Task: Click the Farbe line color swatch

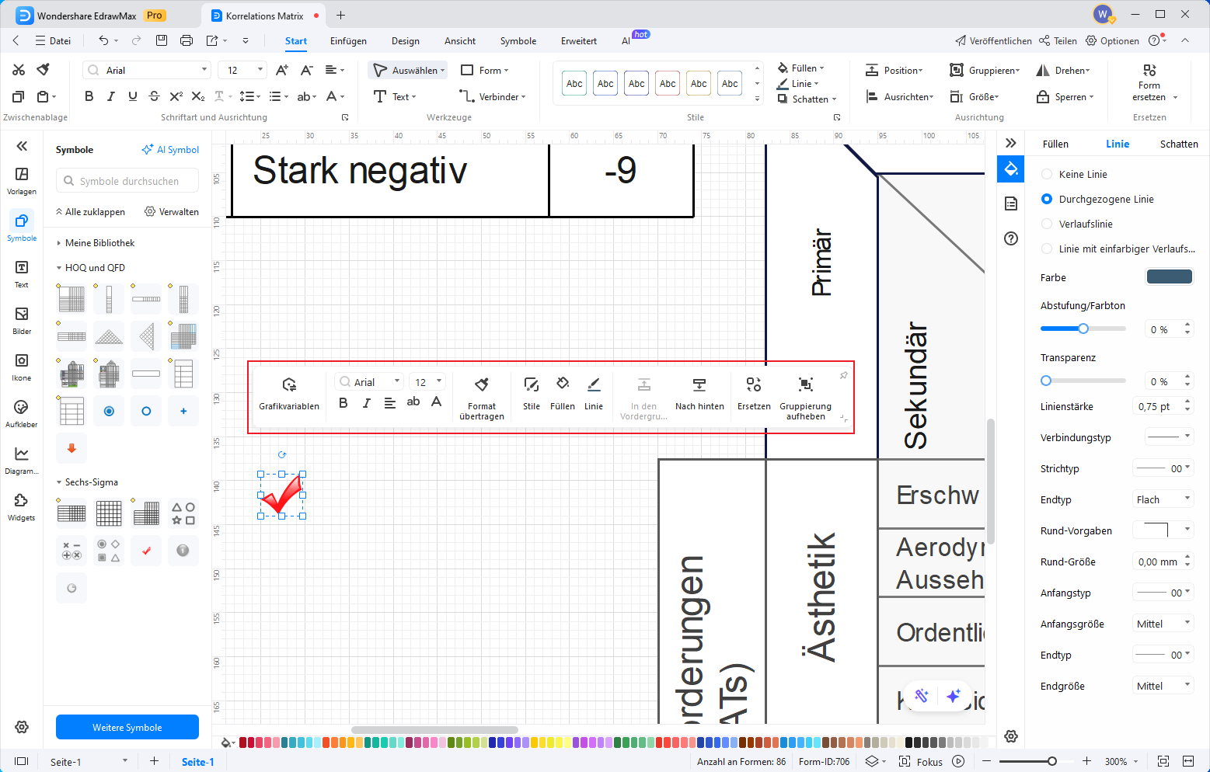Action: 1169,277
